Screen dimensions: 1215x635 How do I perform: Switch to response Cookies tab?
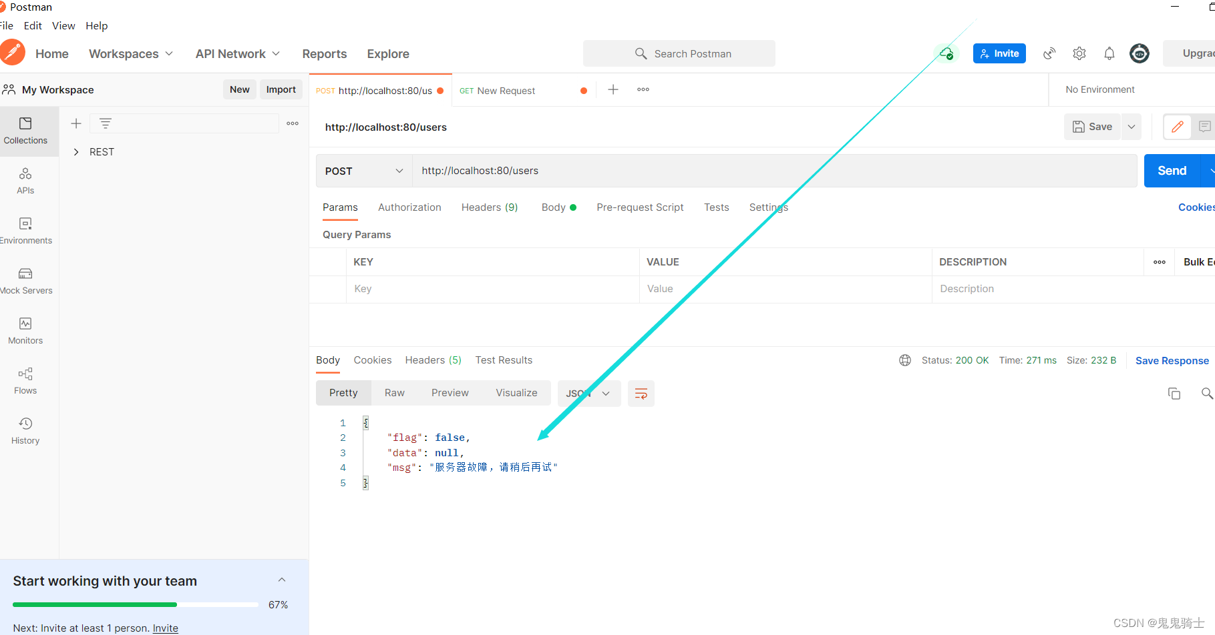[x=373, y=360]
